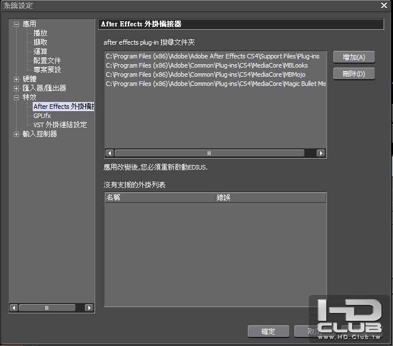The image size is (393, 346).
Task: Click the 刪除(D) button
Action: pos(354,74)
